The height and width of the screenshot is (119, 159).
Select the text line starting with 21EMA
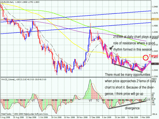[136, 37]
